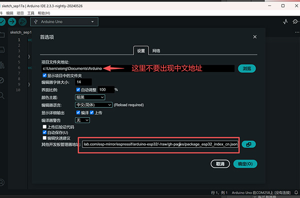Open the 工具 menu
The image size is (300, 198).
30,13
